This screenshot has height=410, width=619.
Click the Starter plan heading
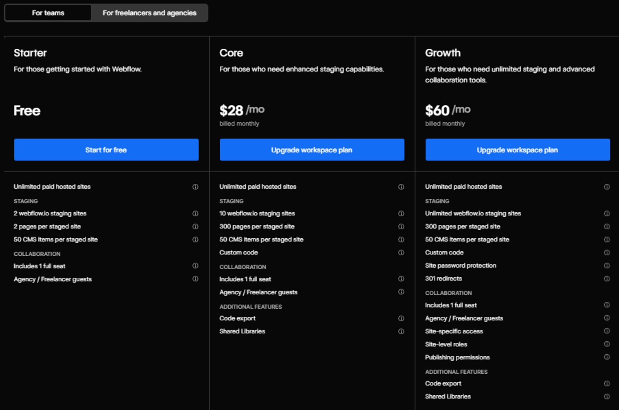[30, 53]
